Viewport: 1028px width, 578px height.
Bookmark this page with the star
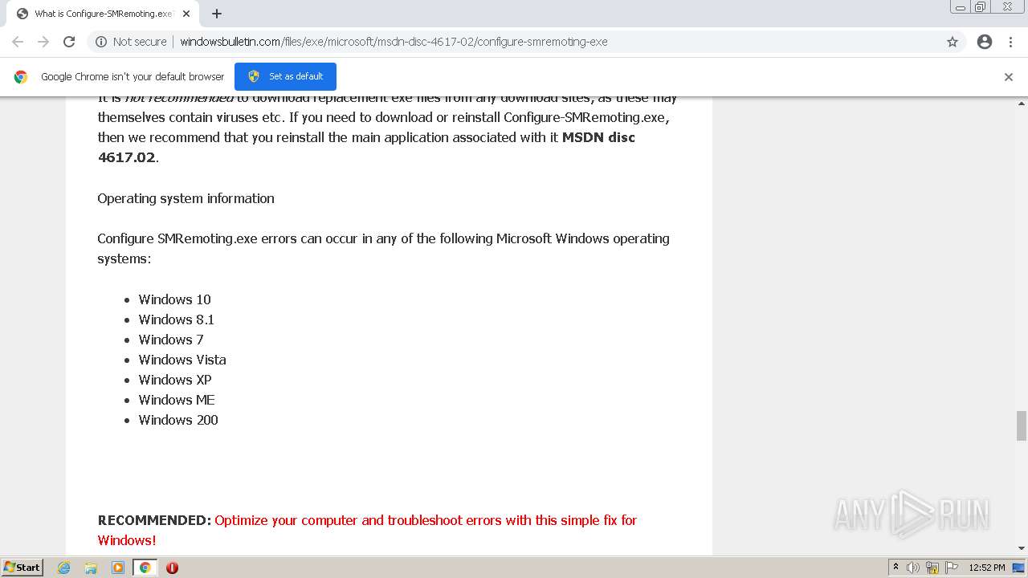953,42
